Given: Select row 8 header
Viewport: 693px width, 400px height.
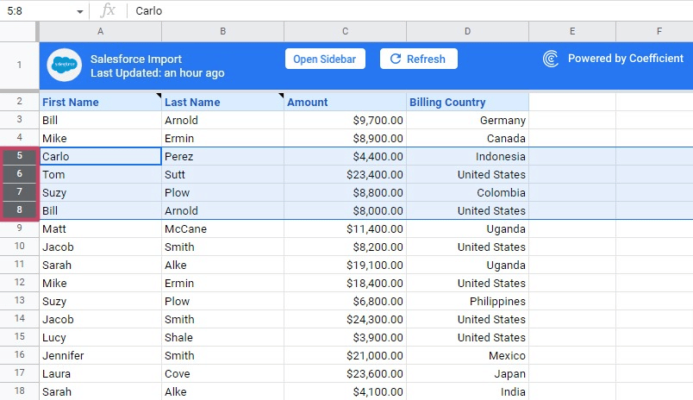Looking at the screenshot, I should [19, 210].
